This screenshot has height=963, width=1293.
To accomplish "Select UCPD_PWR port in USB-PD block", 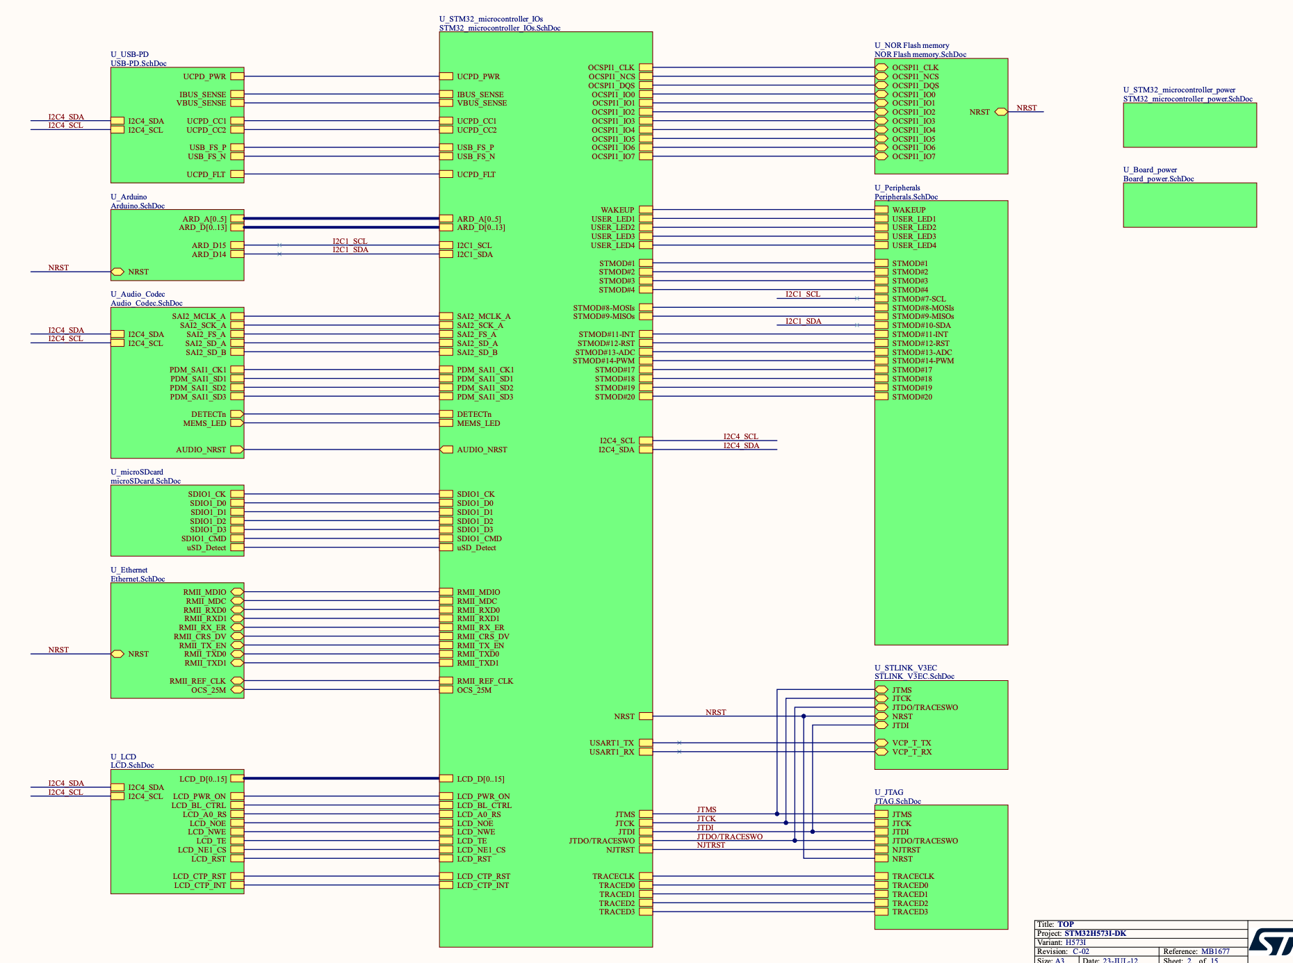I will coord(237,76).
